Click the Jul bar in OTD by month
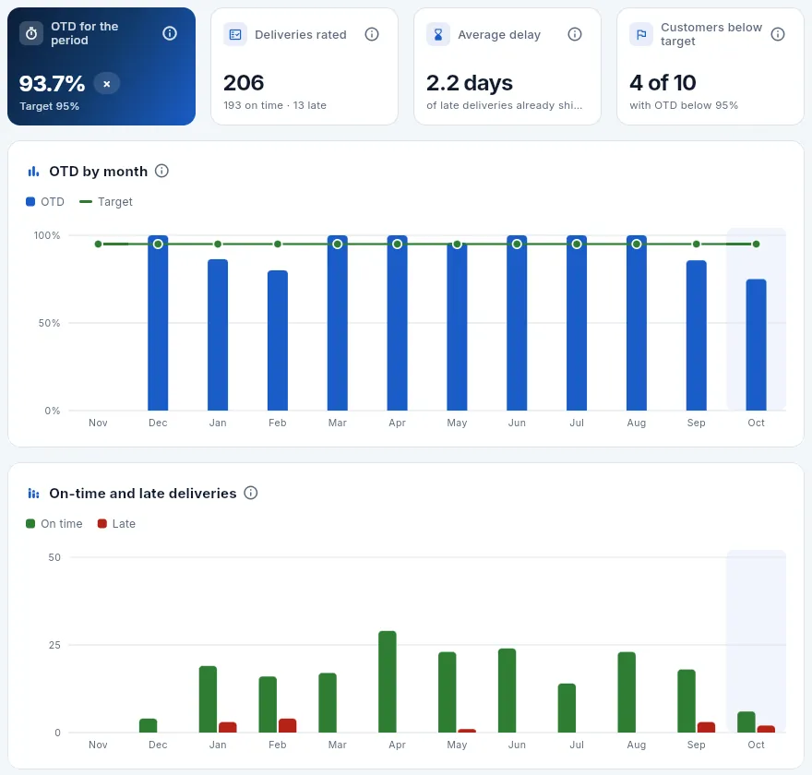 pos(577,323)
